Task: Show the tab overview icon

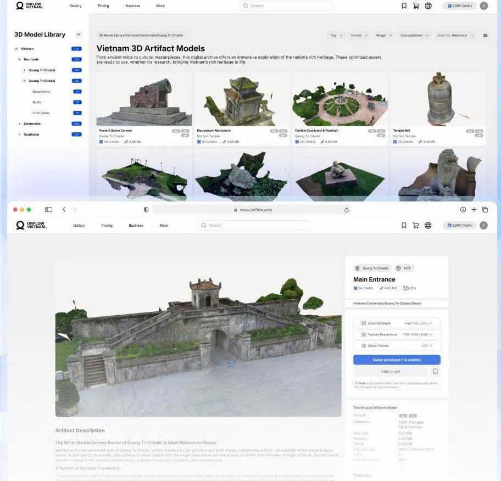Action: click(485, 210)
